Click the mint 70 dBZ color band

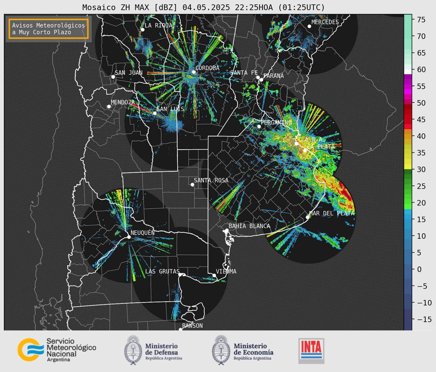pyautogui.click(x=408, y=36)
